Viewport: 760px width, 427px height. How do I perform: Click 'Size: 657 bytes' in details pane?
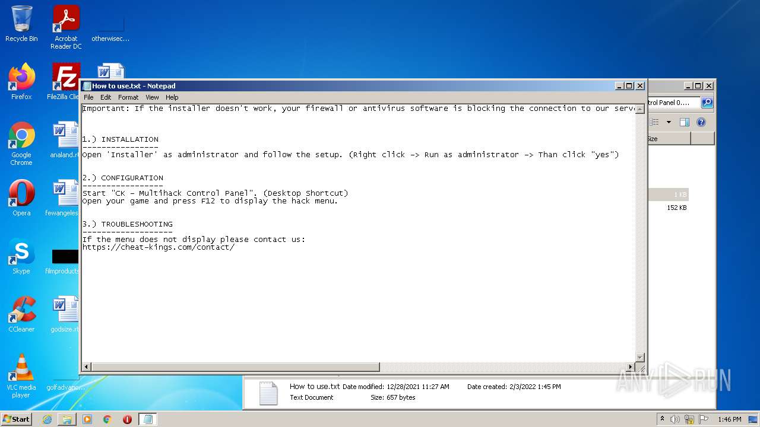point(393,397)
